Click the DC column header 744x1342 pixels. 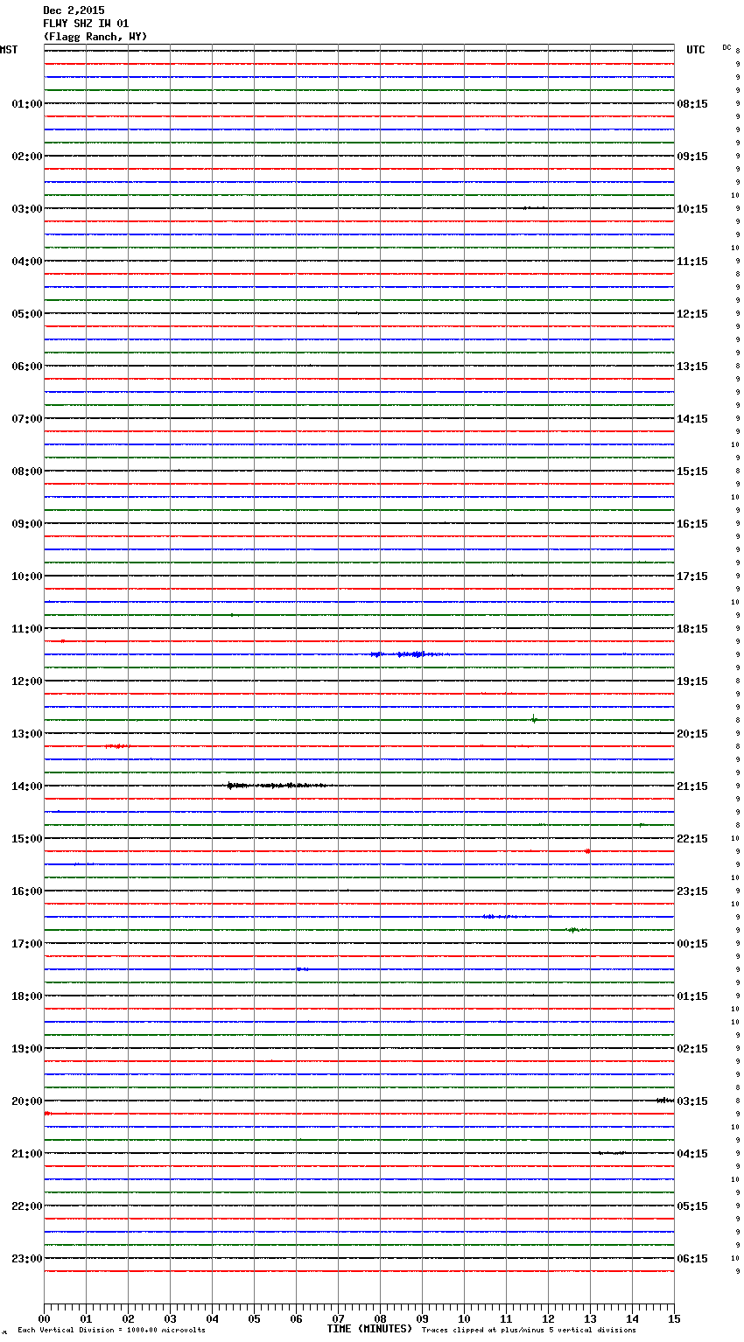[x=726, y=47]
